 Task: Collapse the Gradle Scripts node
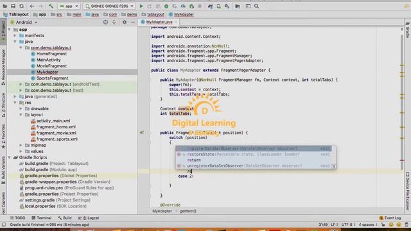10,157
